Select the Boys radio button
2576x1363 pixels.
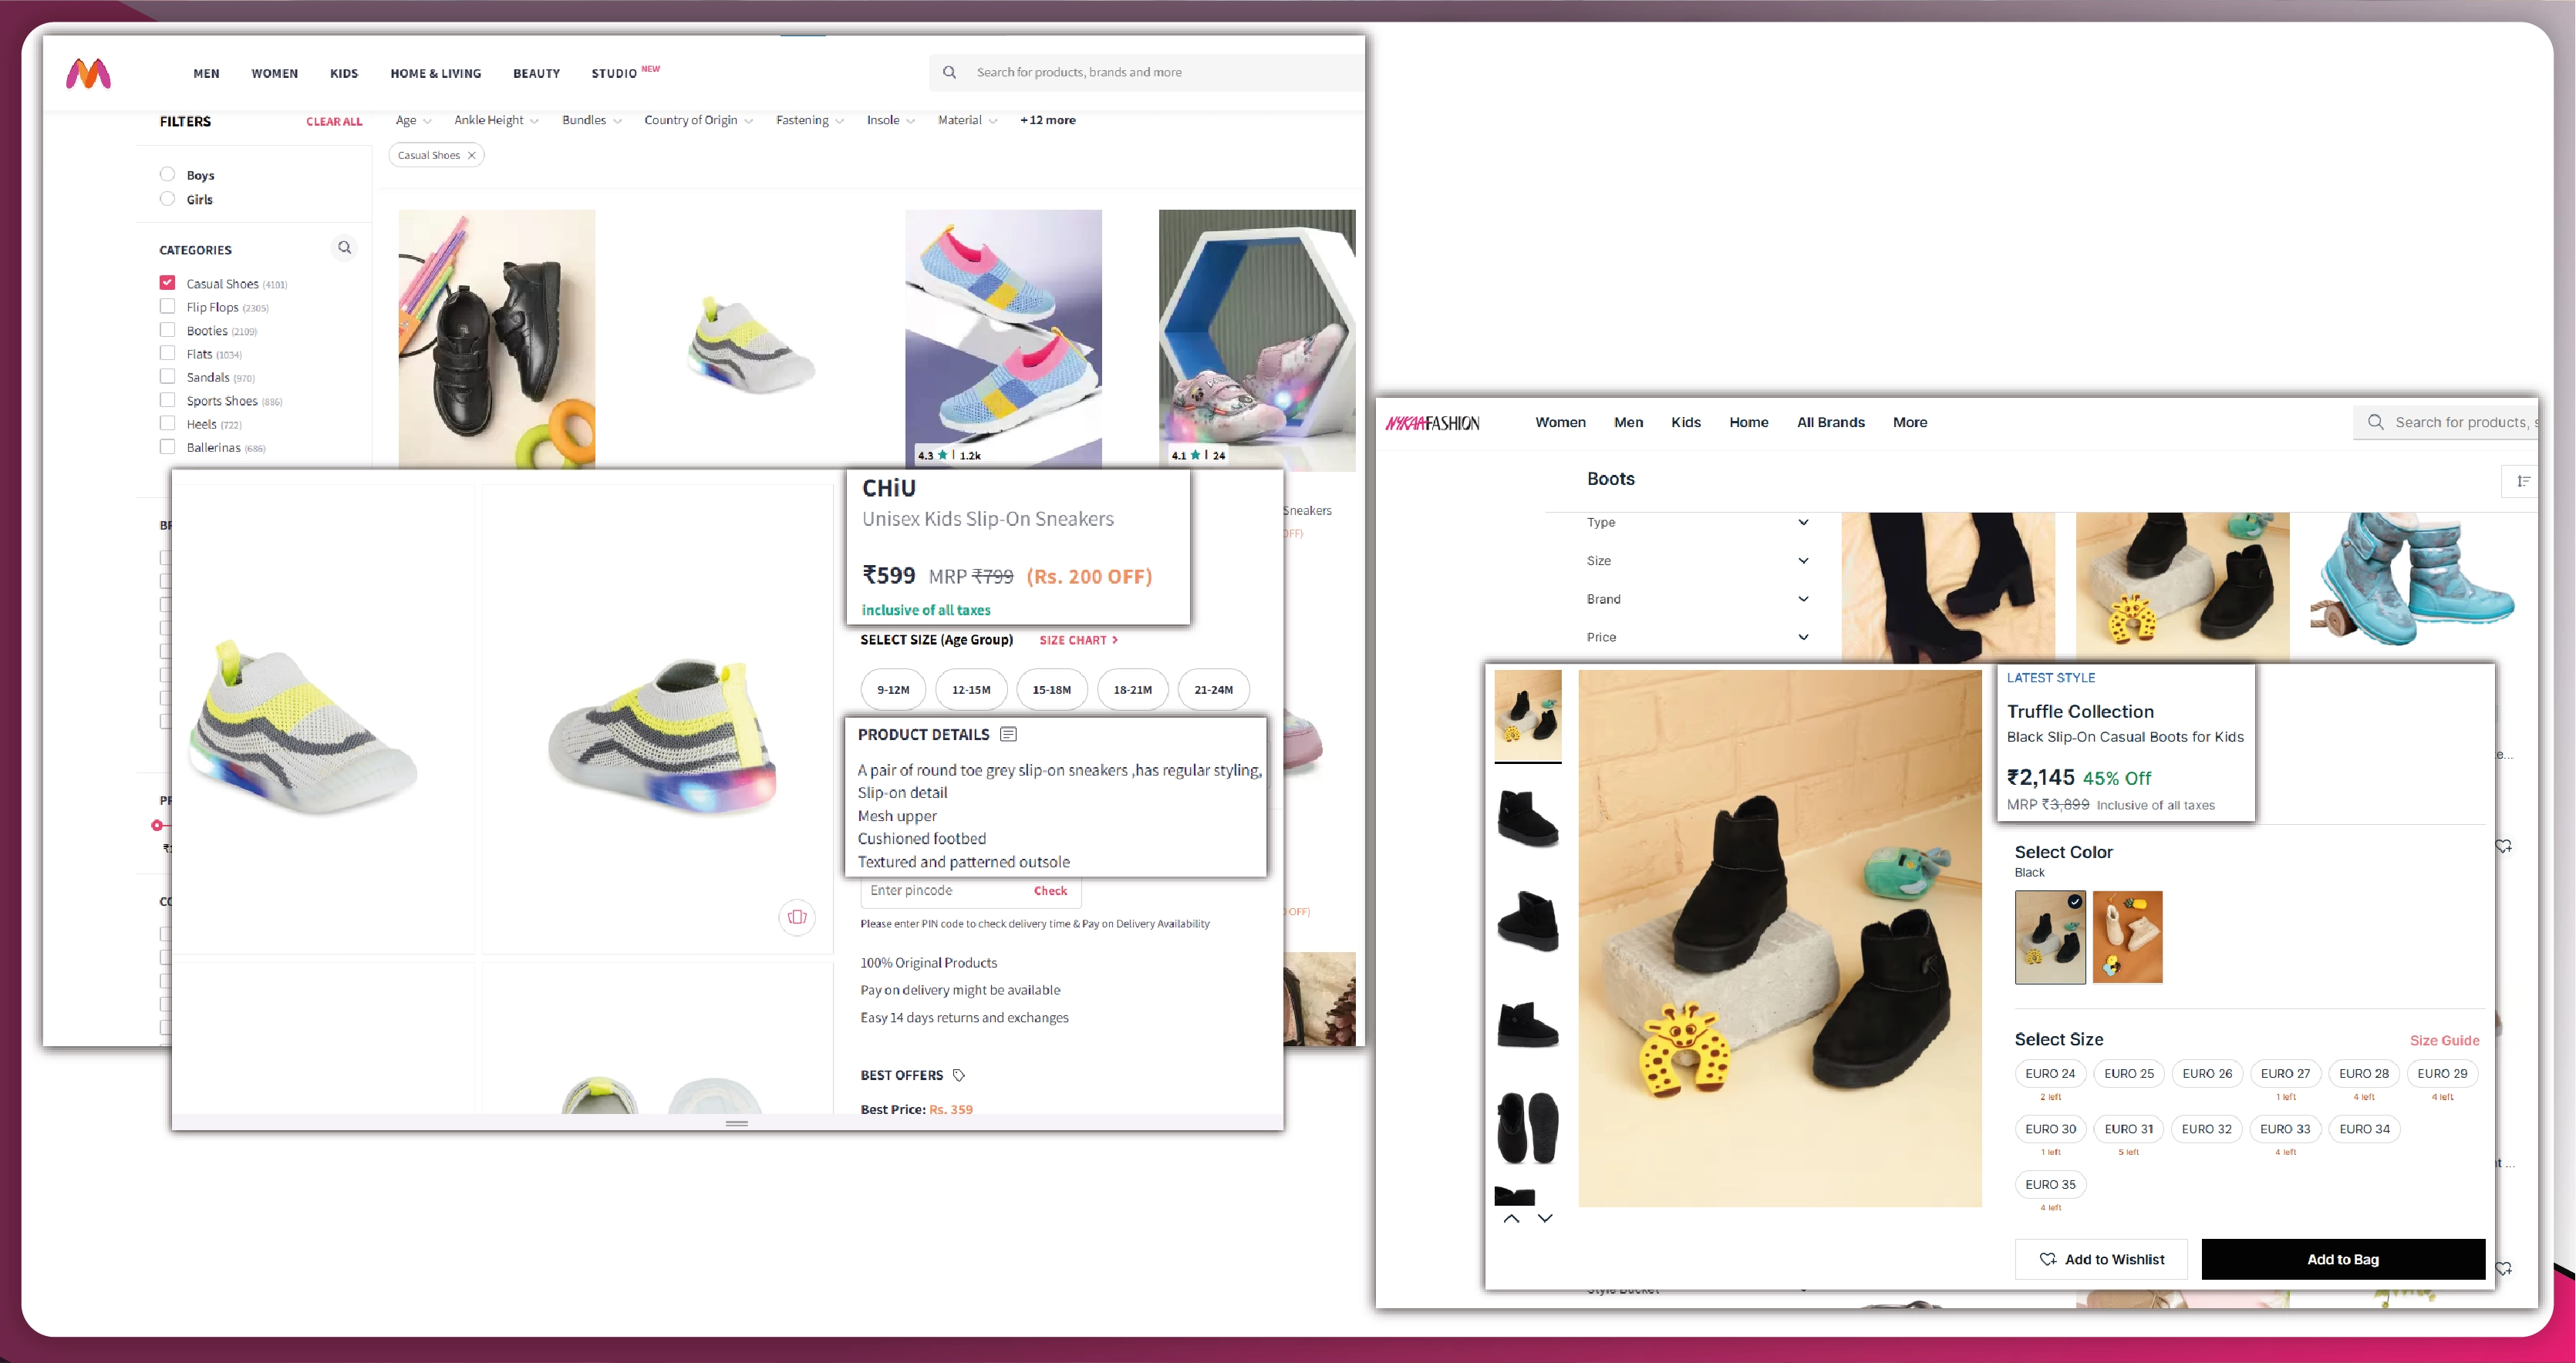click(x=167, y=174)
